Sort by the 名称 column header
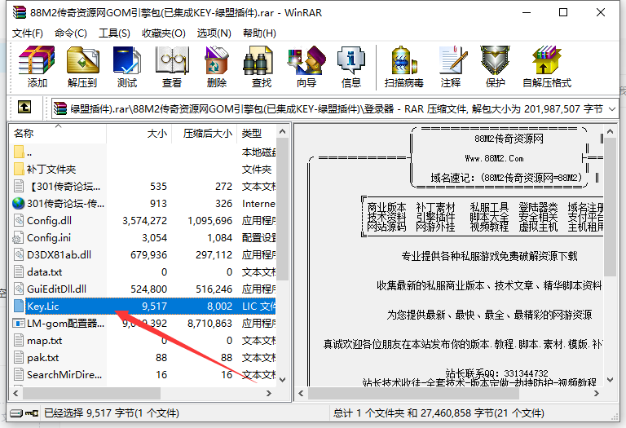626x428 pixels. [58, 134]
